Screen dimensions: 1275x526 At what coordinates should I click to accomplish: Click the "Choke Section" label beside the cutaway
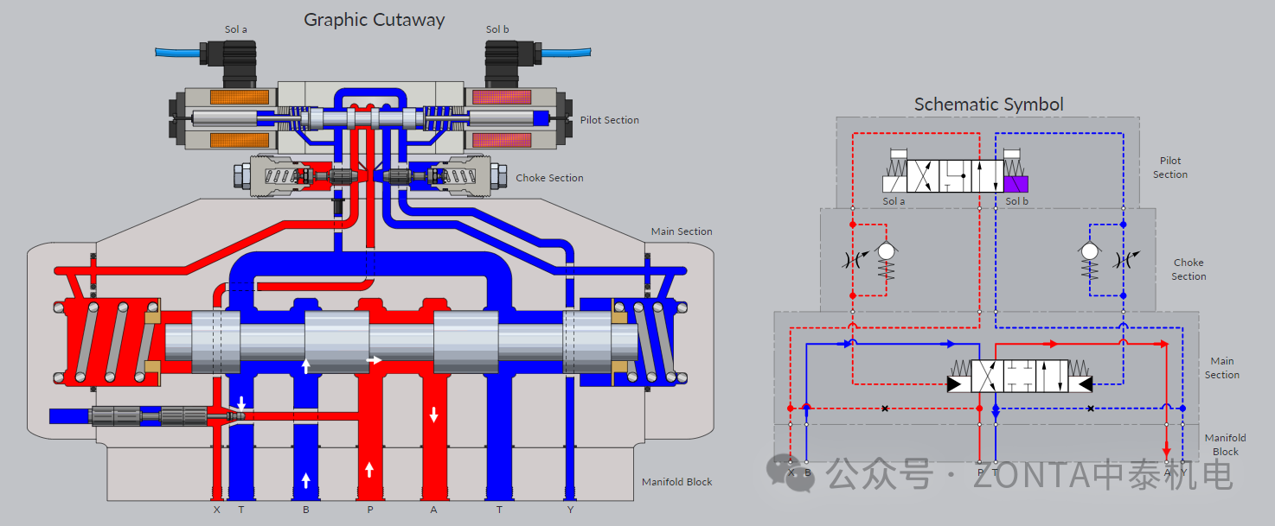pyautogui.click(x=549, y=178)
